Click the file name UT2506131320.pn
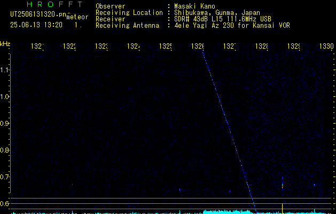Image resolution: width=336 pixels, height=214 pixels. (x=38, y=14)
